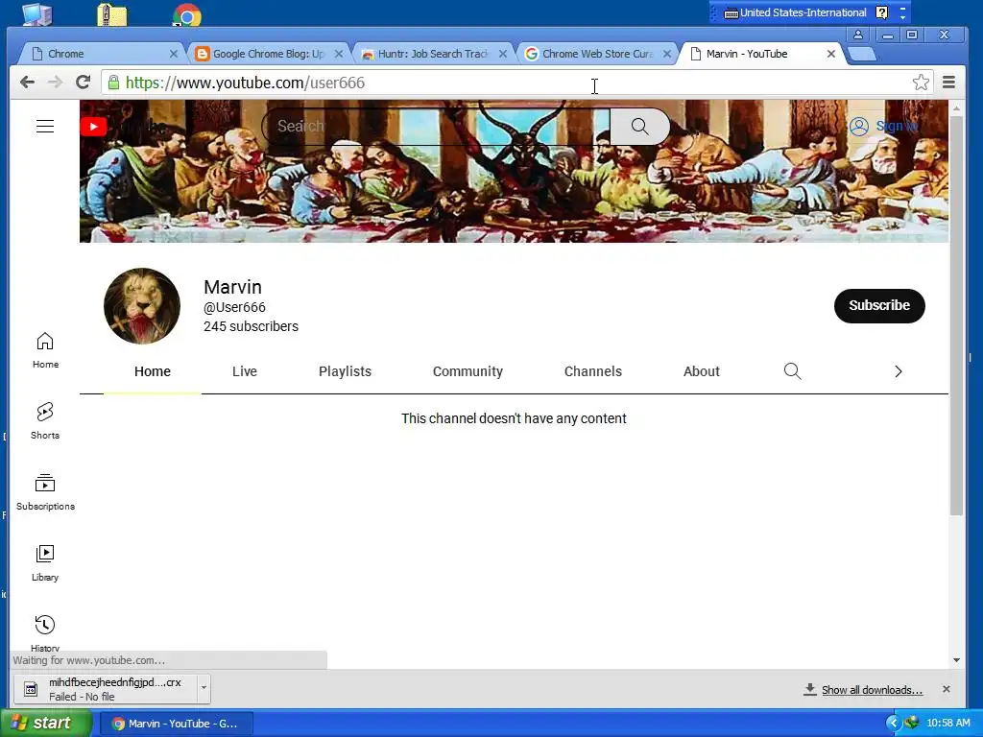Click the YouTube search input field
This screenshot has height=737, width=983.
click(436, 127)
